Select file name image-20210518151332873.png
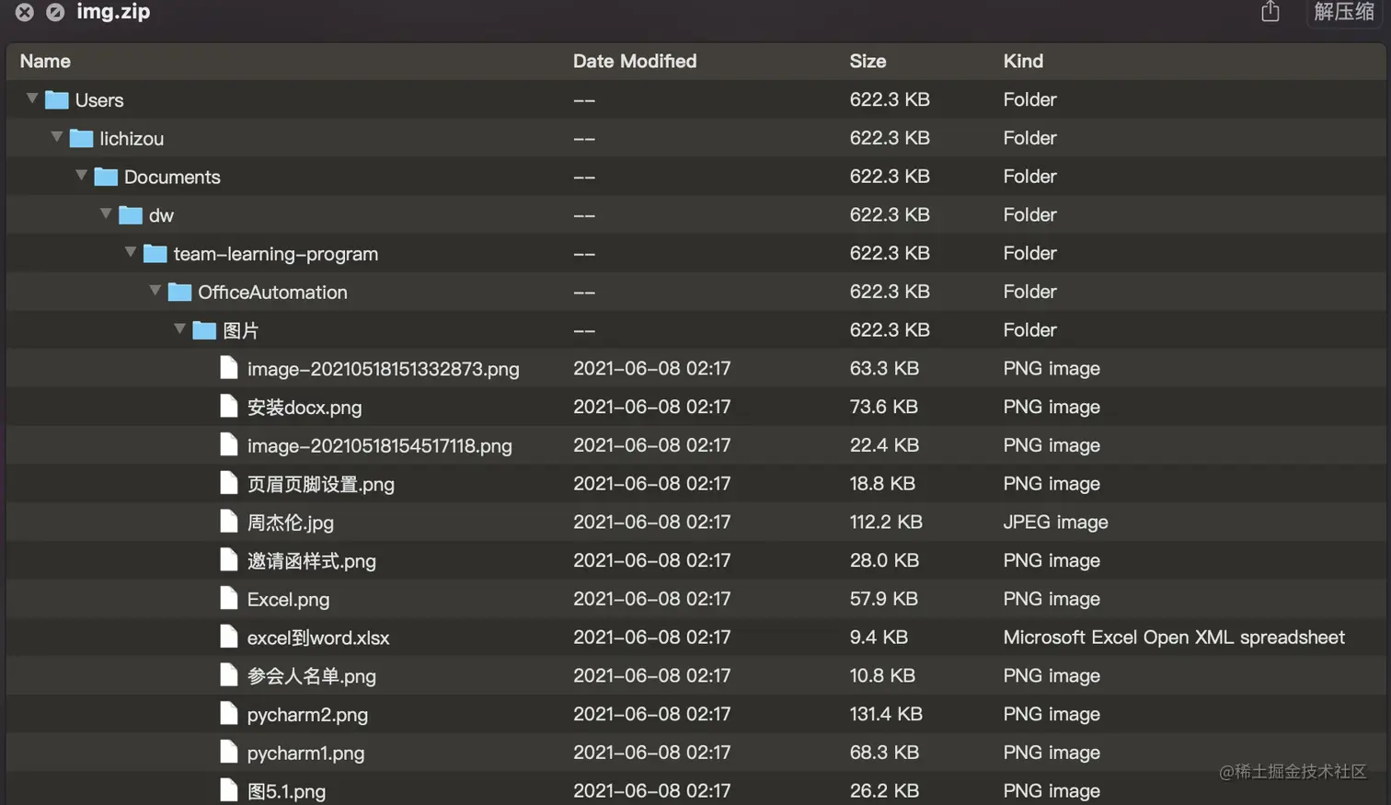The height and width of the screenshot is (805, 1391). click(383, 369)
